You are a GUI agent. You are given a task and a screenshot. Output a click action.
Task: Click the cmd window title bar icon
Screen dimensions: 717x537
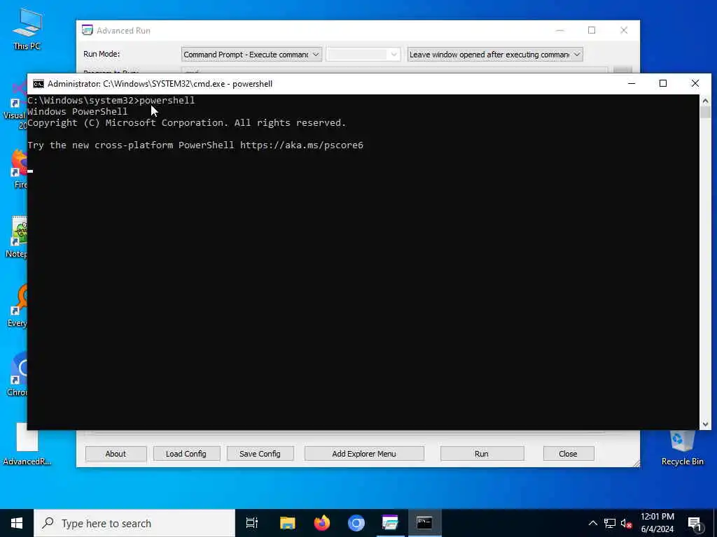[39, 84]
